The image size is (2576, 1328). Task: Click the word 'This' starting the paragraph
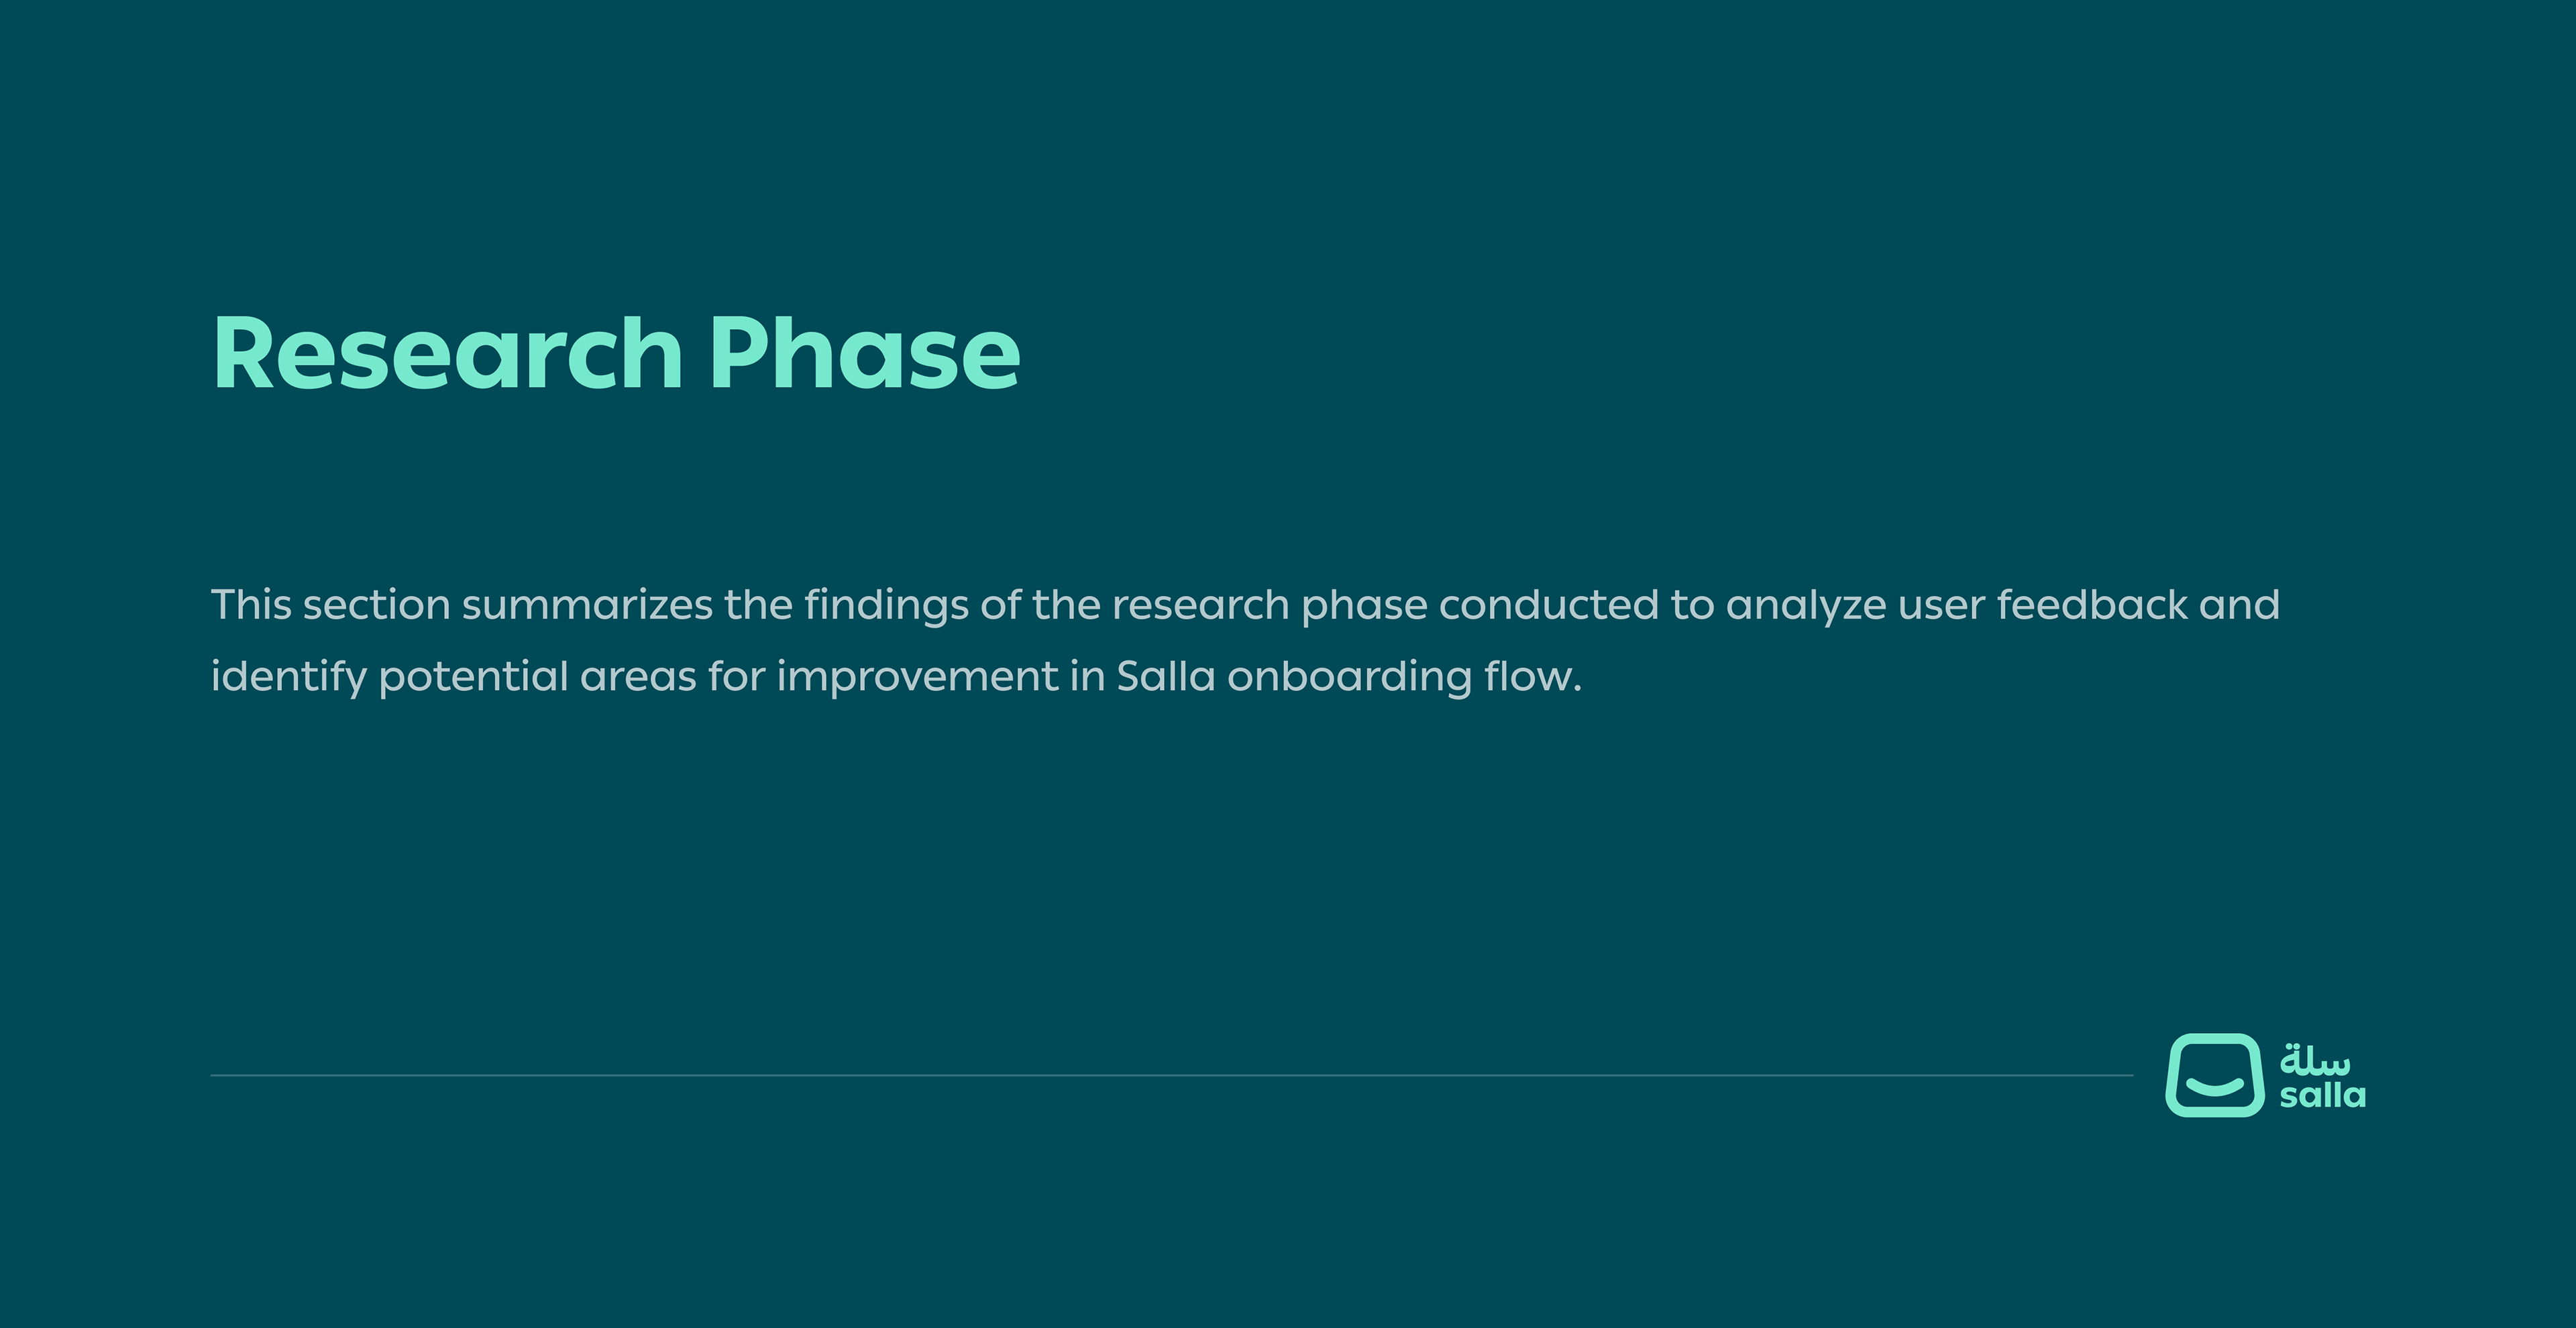pyautogui.click(x=250, y=605)
